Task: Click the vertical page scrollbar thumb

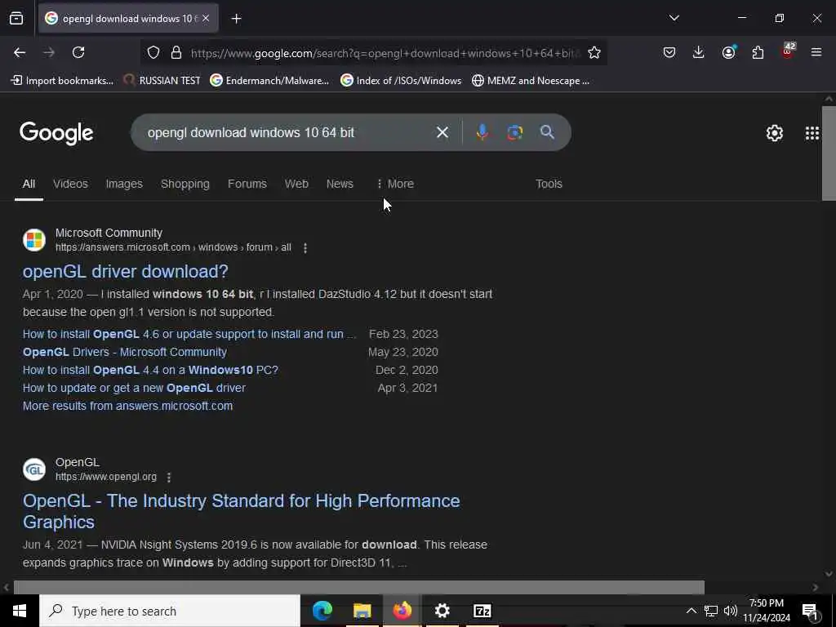Action: point(829,153)
